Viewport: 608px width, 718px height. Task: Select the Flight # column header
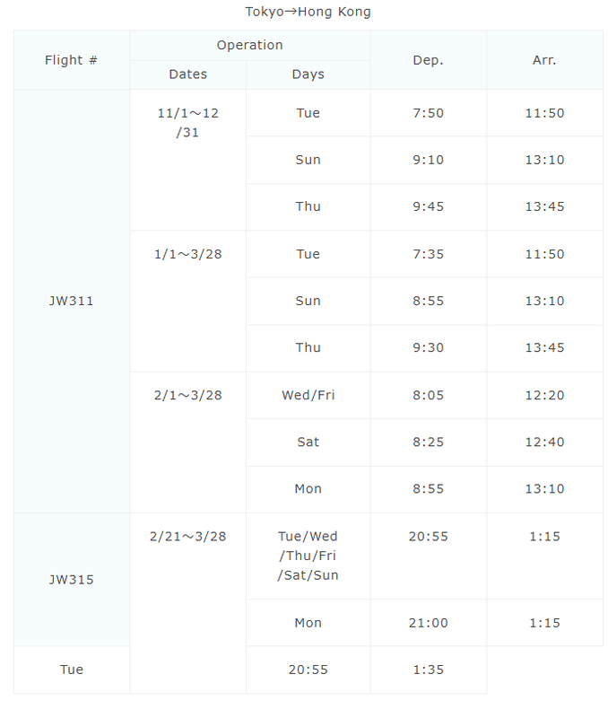[71, 60]
